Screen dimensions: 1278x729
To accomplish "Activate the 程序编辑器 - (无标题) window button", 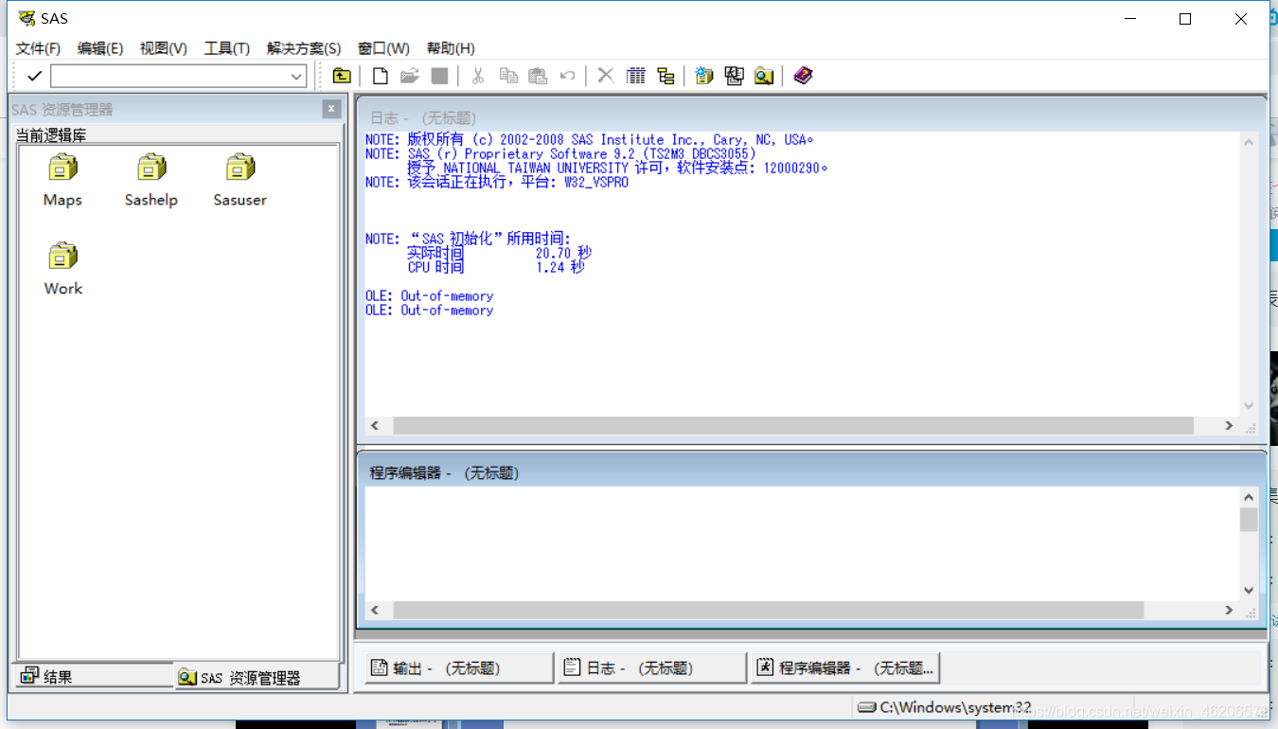I will click(x=845, y=667).
